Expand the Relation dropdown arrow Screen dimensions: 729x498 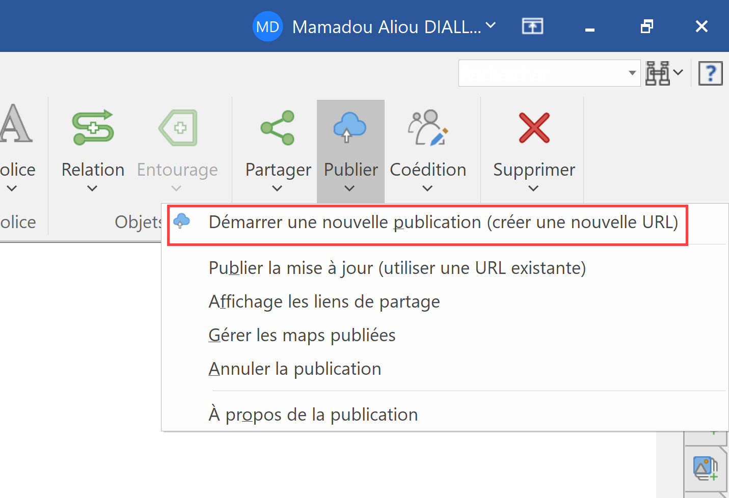point(92,188)
